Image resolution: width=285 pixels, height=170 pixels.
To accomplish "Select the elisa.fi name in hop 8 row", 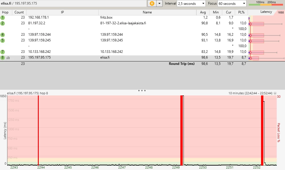I will coord(105,57).
